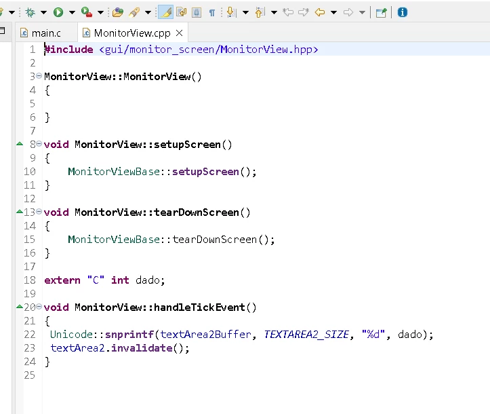Toggle Show Whitespace Characters pilcrow
The width and height of the screenshot is (490, 414).
coord(212,12)
